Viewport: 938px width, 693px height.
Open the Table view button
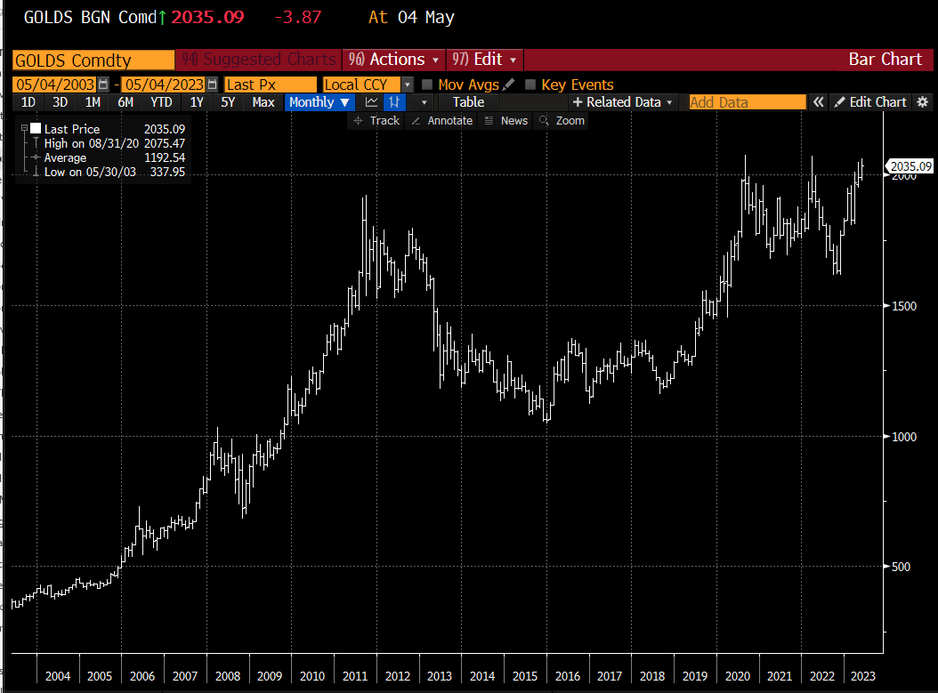pyautogui.click(x=467, y=101)
